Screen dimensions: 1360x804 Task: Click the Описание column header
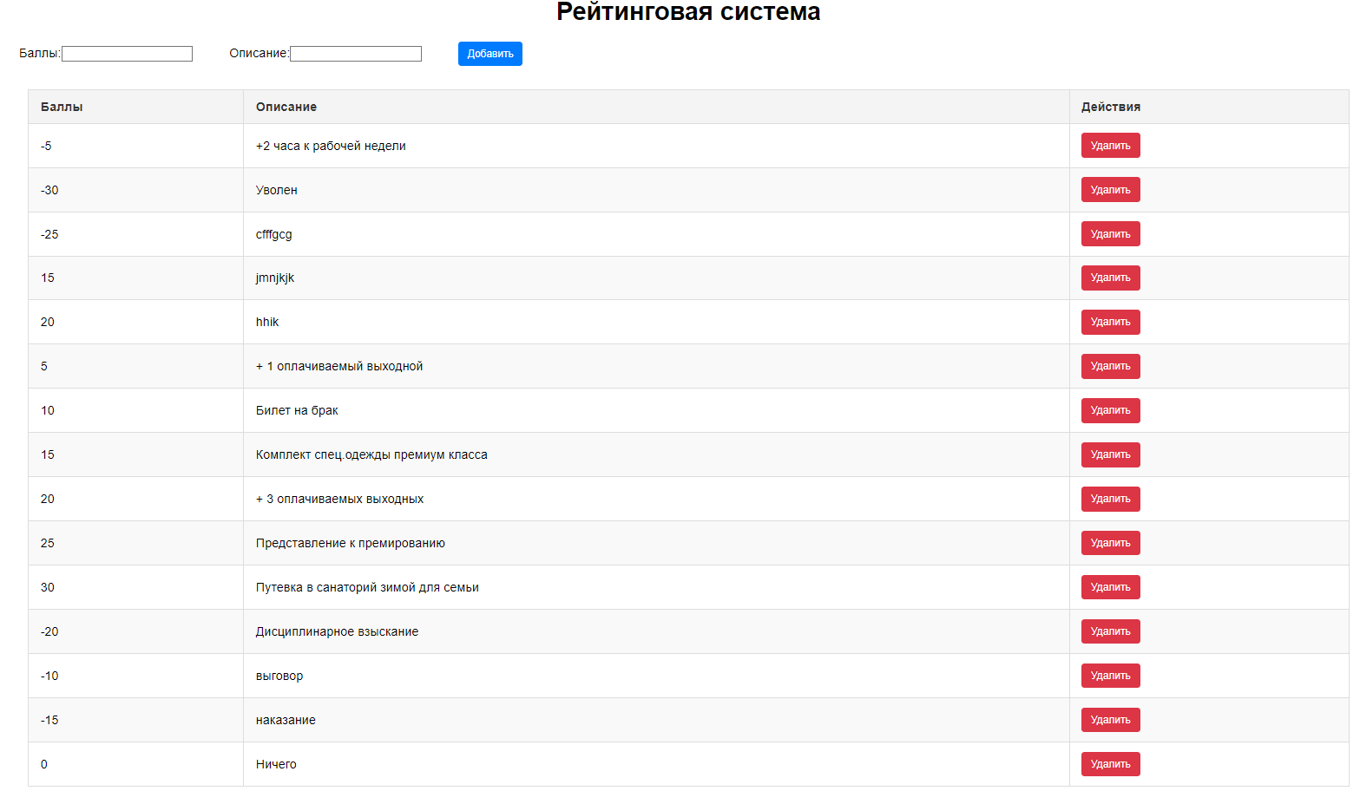pos(286,107)
